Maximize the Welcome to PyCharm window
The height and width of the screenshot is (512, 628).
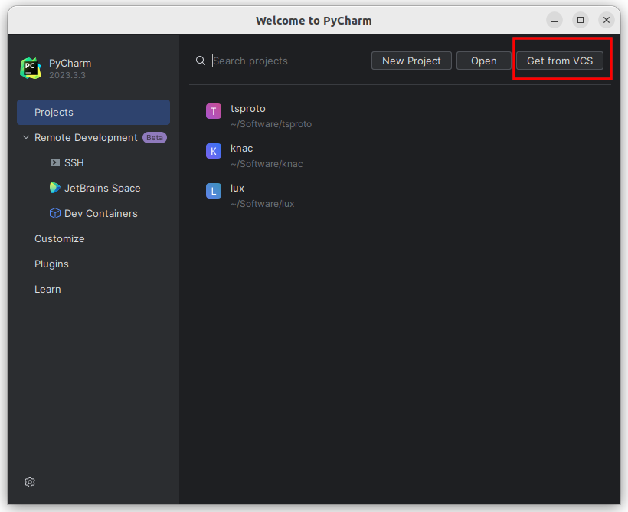(581, 20)
